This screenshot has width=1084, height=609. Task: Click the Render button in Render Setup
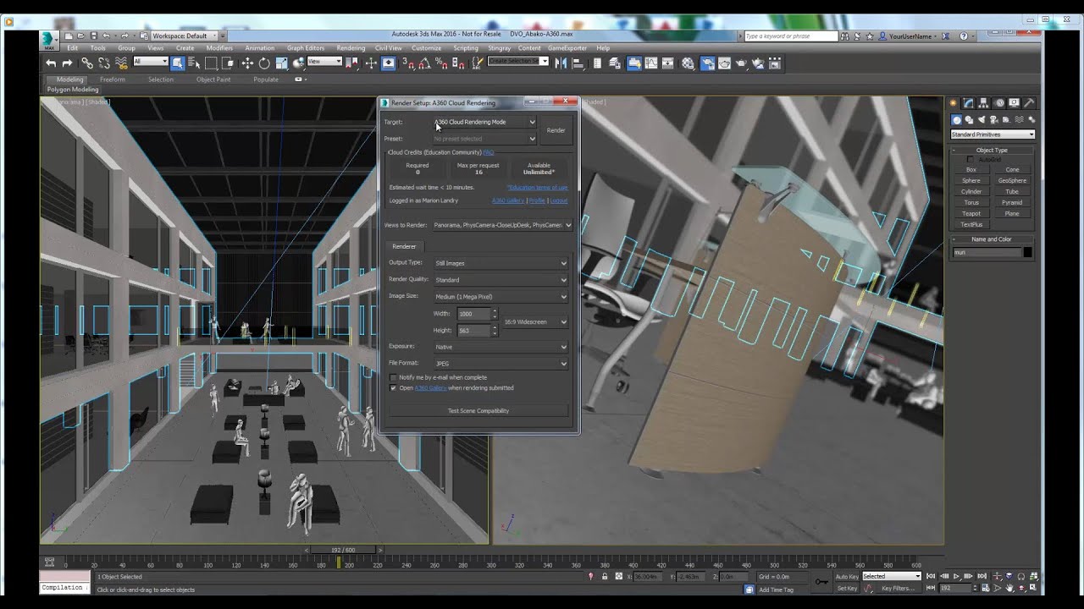(556, 130)
